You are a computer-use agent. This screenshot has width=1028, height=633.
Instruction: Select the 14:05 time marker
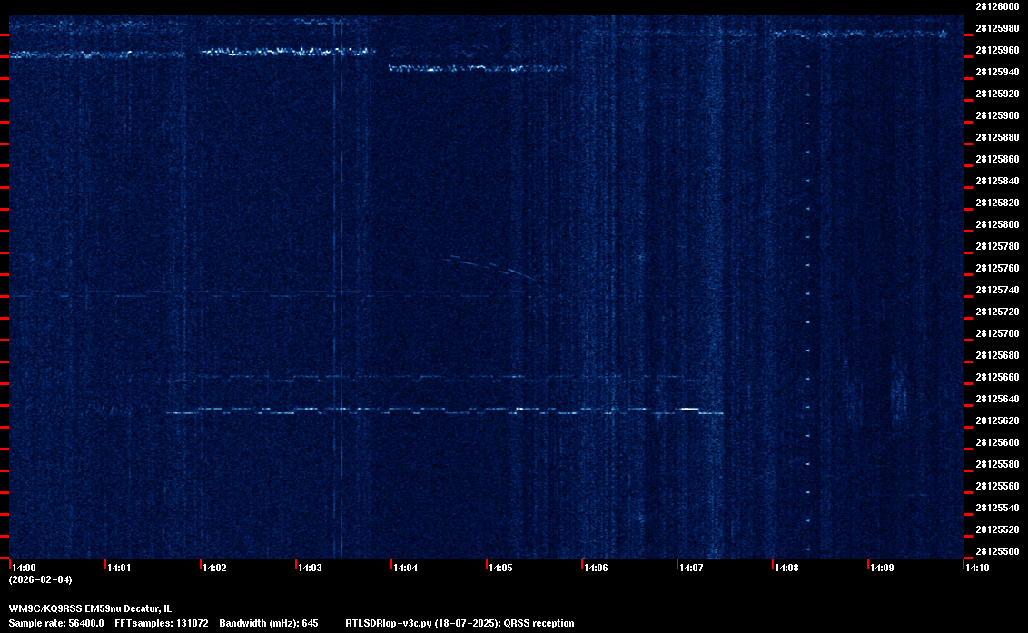click(x=500, y=569)
